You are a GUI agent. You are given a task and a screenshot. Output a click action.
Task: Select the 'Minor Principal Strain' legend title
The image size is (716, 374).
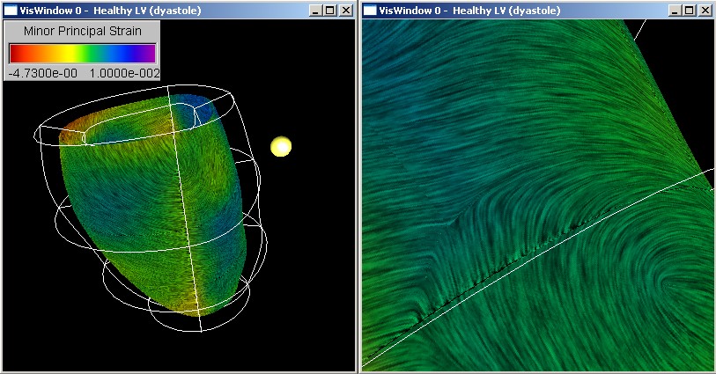83,31
